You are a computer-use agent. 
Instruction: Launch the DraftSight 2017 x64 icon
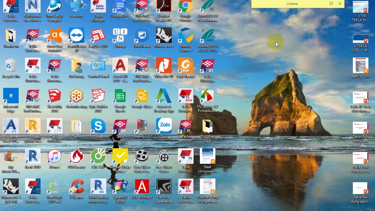pyautogui.click(x=54, y=191)
